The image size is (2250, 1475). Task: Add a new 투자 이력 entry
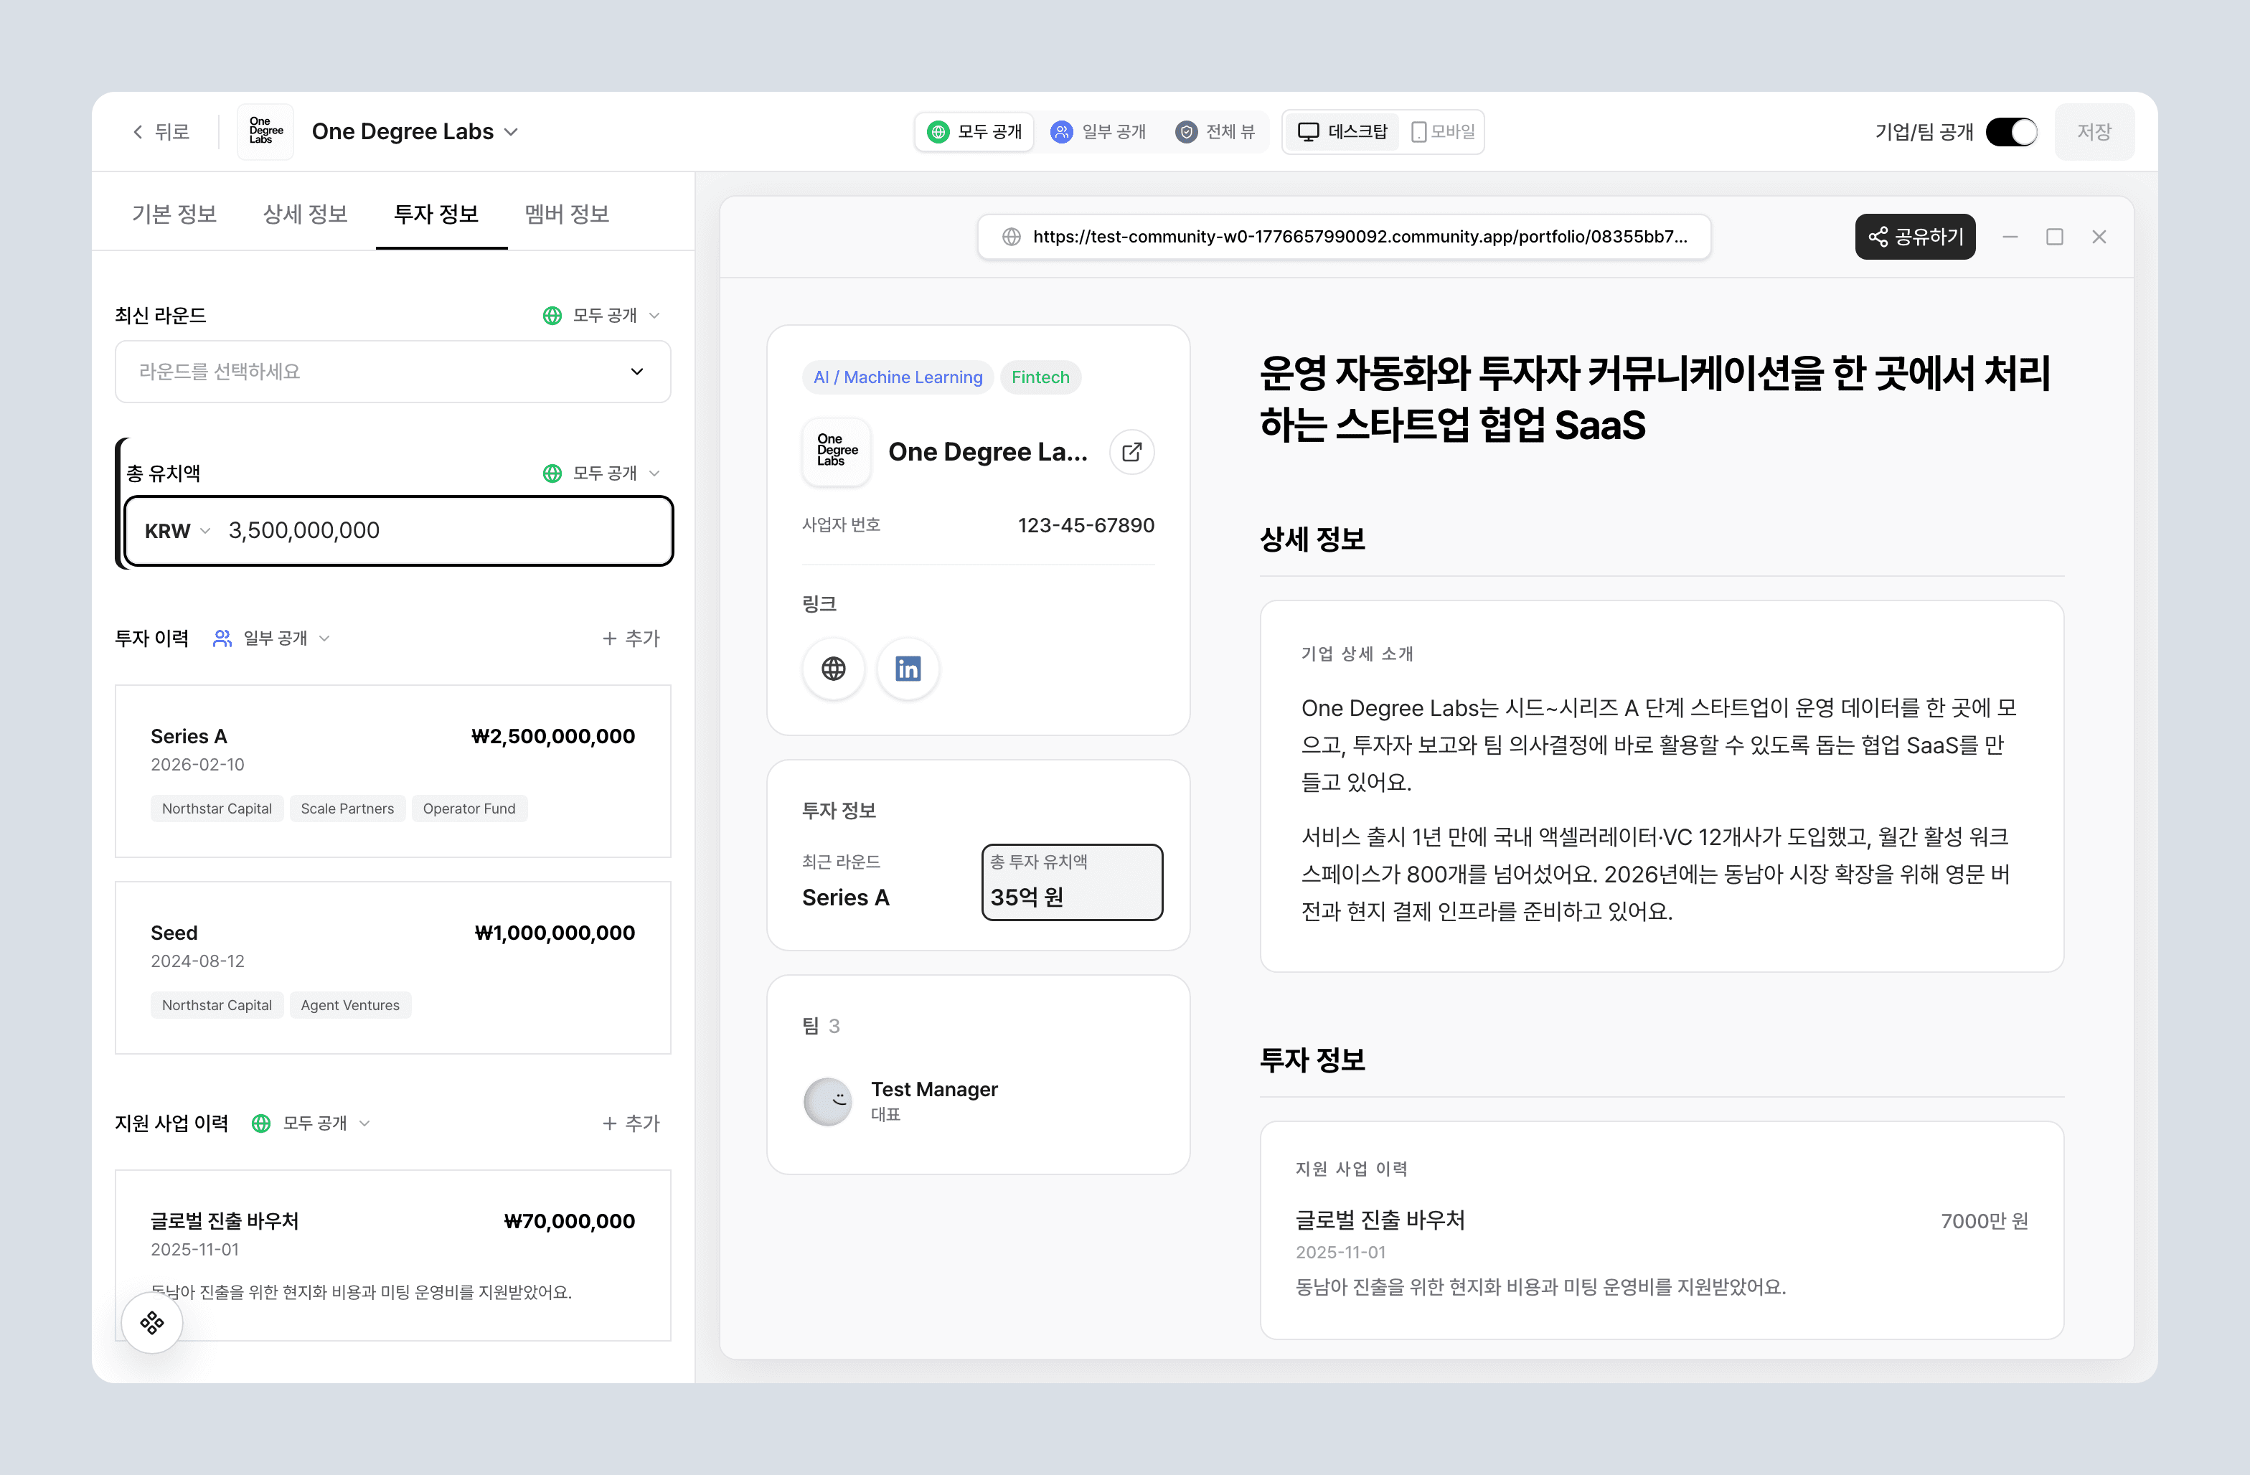point(631,638)
